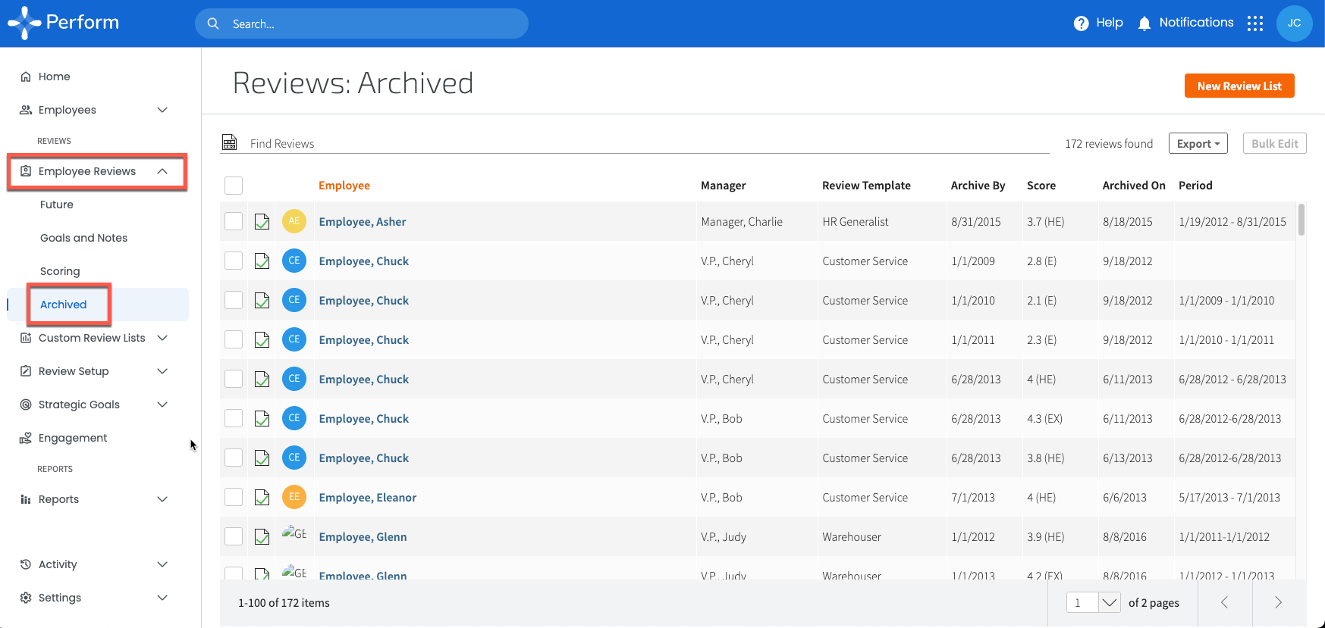
Task: Click Eleanor's EE avatar icon
Action: click(294, 497)
